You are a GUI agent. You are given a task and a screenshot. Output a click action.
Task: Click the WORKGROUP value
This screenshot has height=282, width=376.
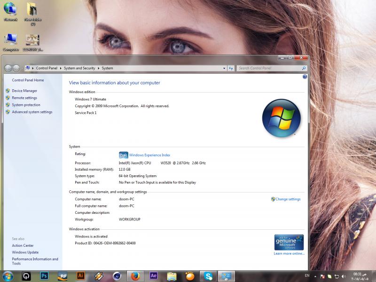click(x=130, y=219)
